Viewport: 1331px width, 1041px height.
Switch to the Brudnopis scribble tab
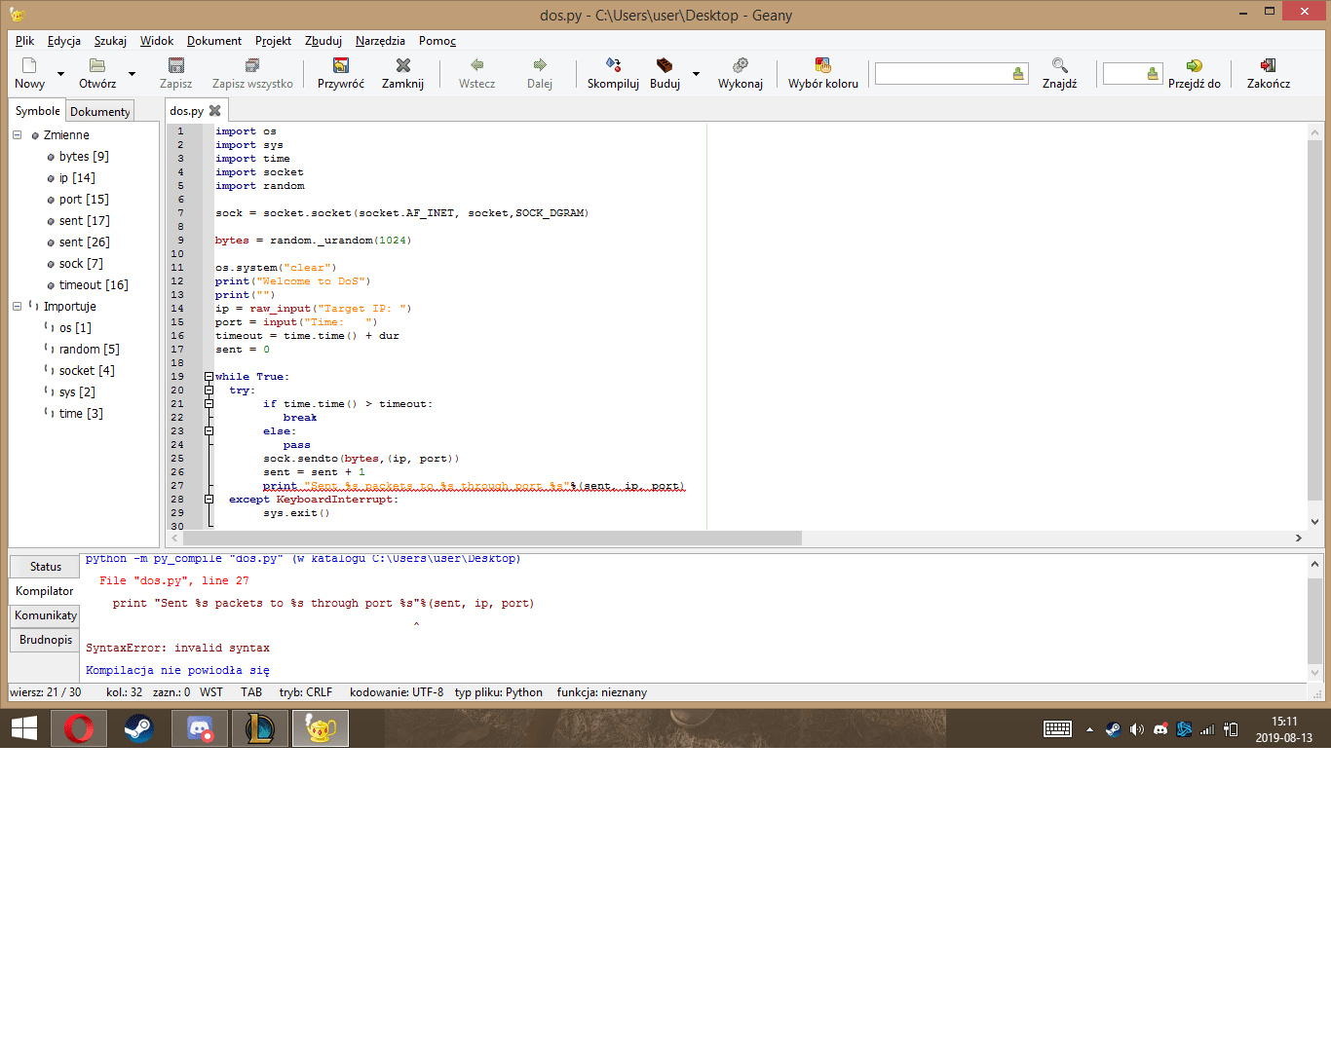point(45,640)
